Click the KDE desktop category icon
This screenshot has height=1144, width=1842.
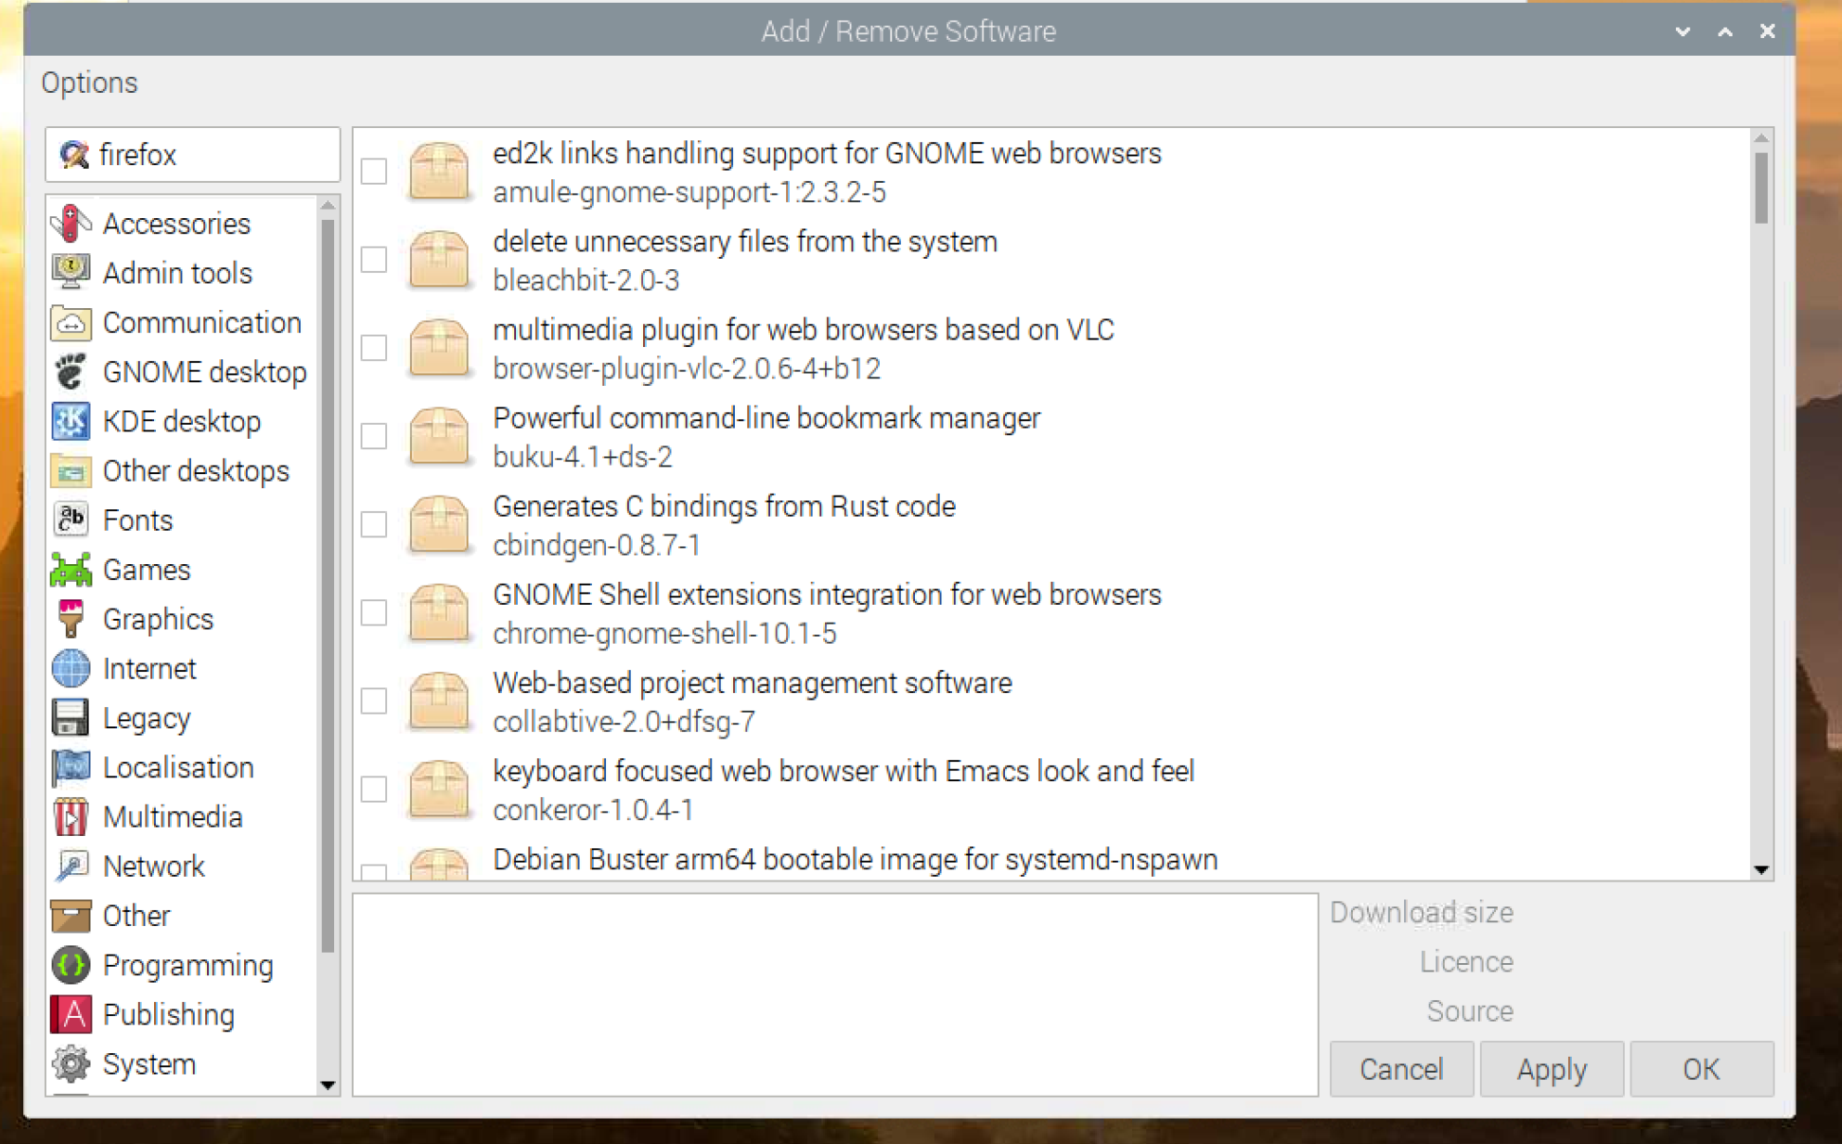tap(70, 420)
